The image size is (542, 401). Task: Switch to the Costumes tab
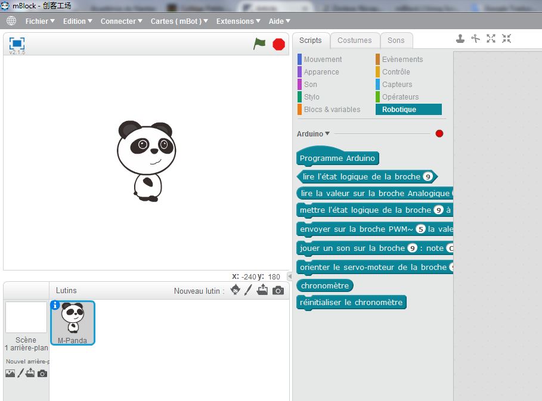click(x=354, y=41)
